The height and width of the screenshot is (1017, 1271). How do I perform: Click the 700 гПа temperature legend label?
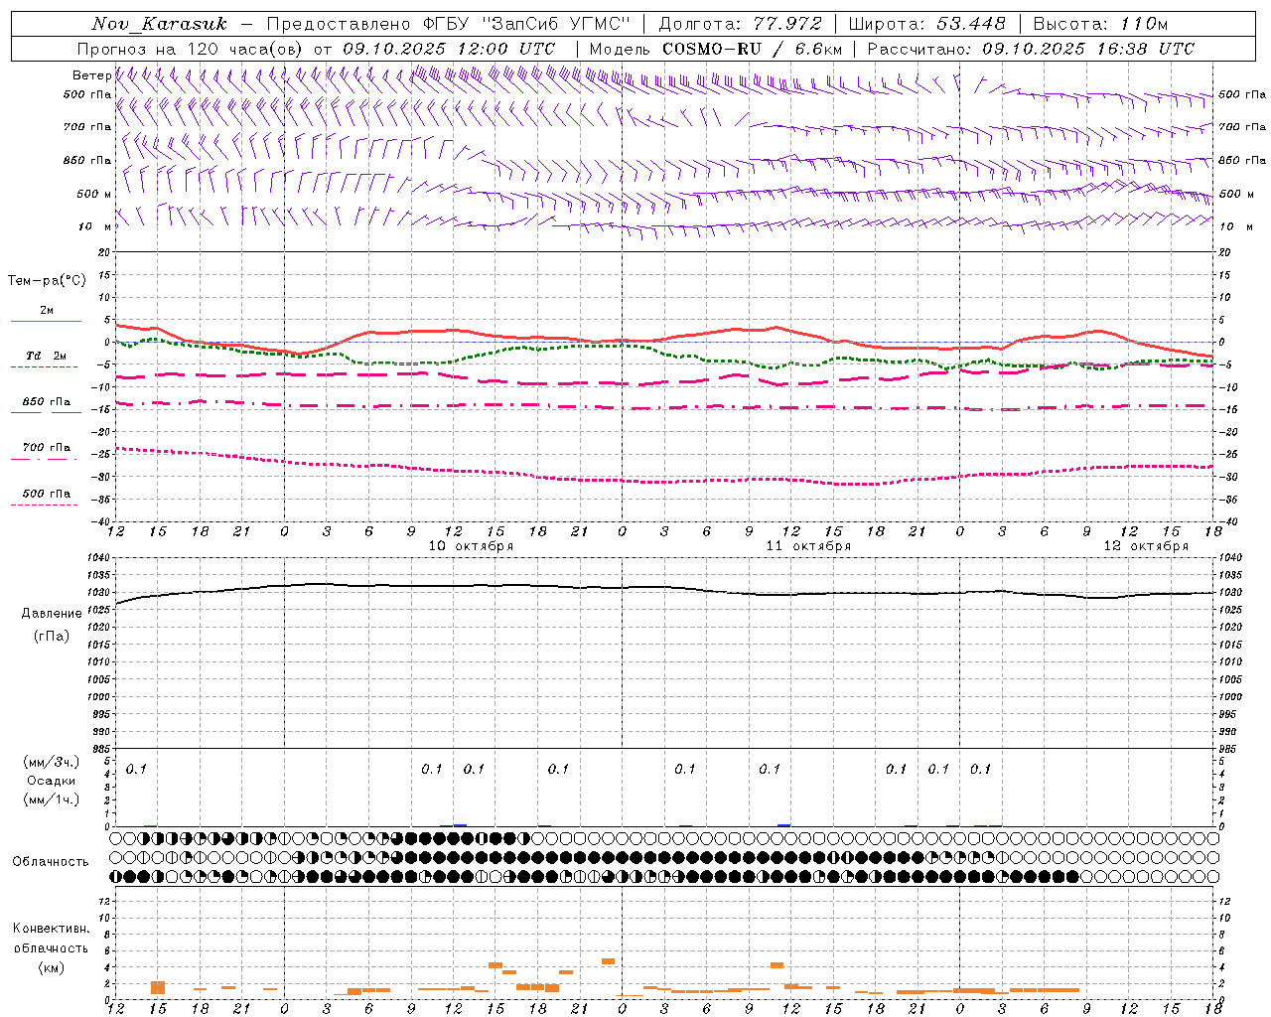coord(46,448)
